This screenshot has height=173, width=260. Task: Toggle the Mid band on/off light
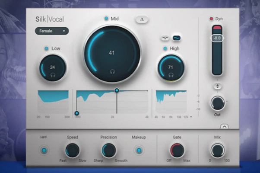click(x=106, y=19)
